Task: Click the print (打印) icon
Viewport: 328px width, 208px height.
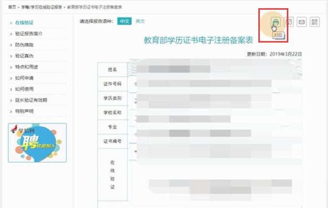Action: [276, 21]
